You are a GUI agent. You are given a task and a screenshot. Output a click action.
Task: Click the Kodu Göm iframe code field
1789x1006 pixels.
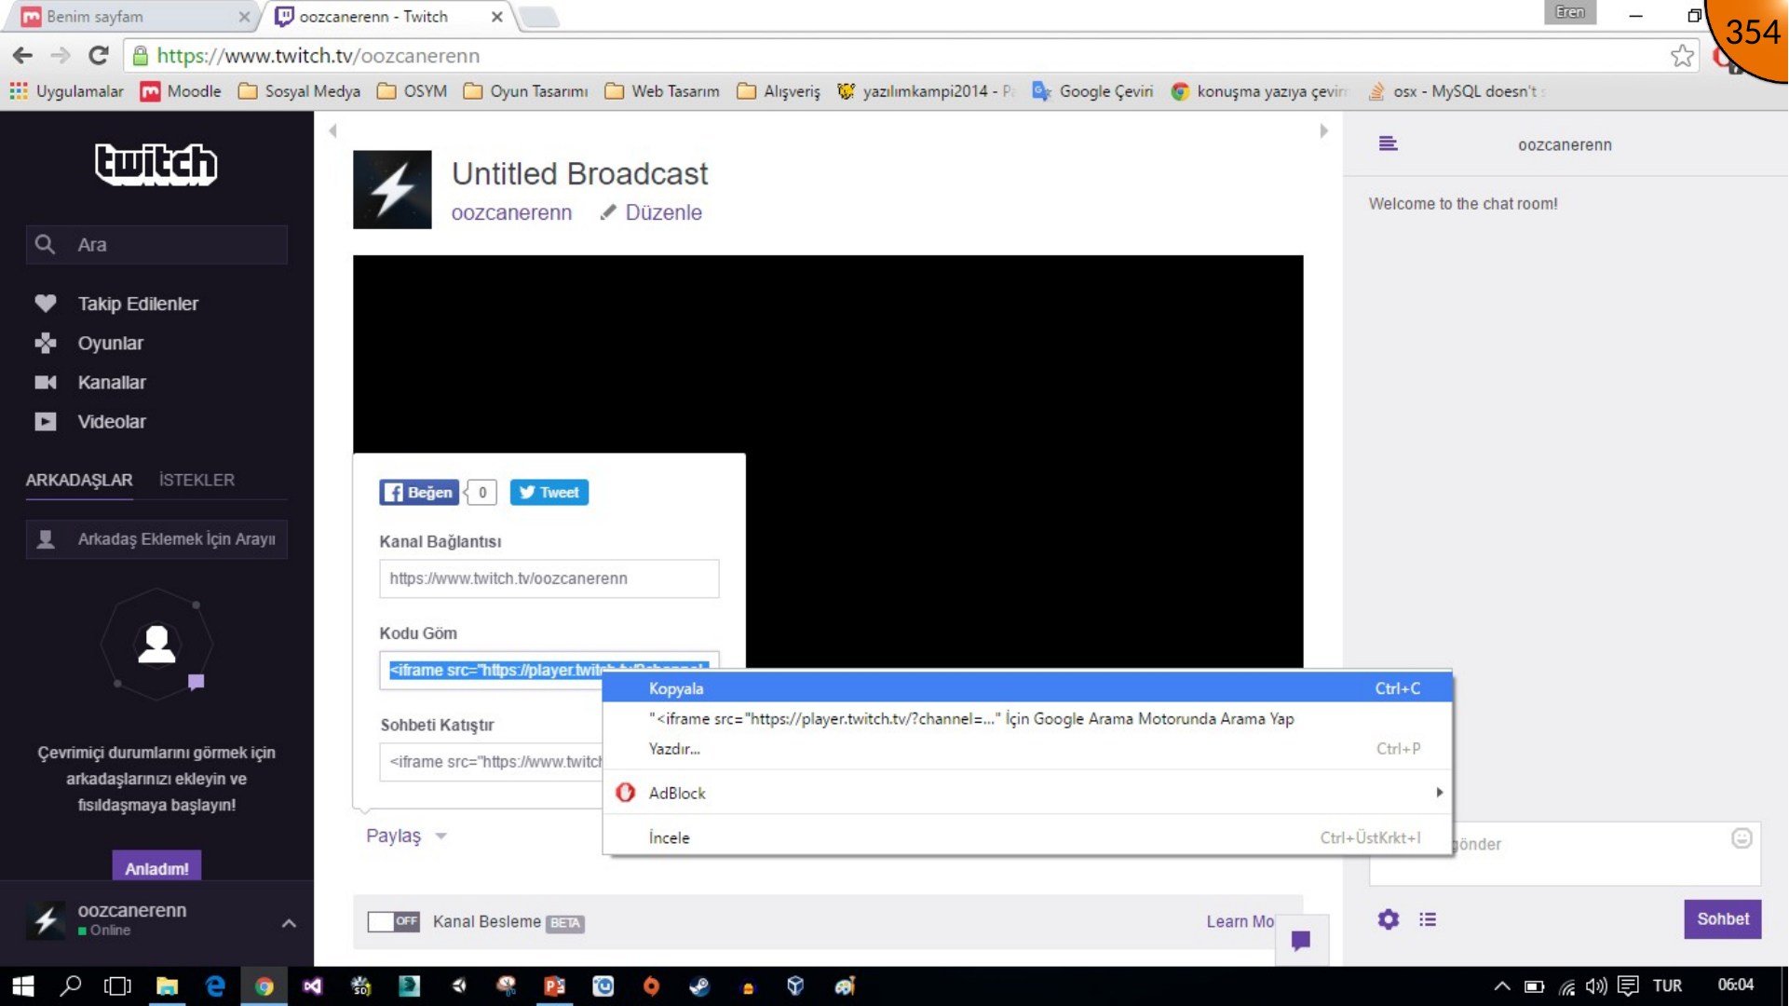(549, 670)
